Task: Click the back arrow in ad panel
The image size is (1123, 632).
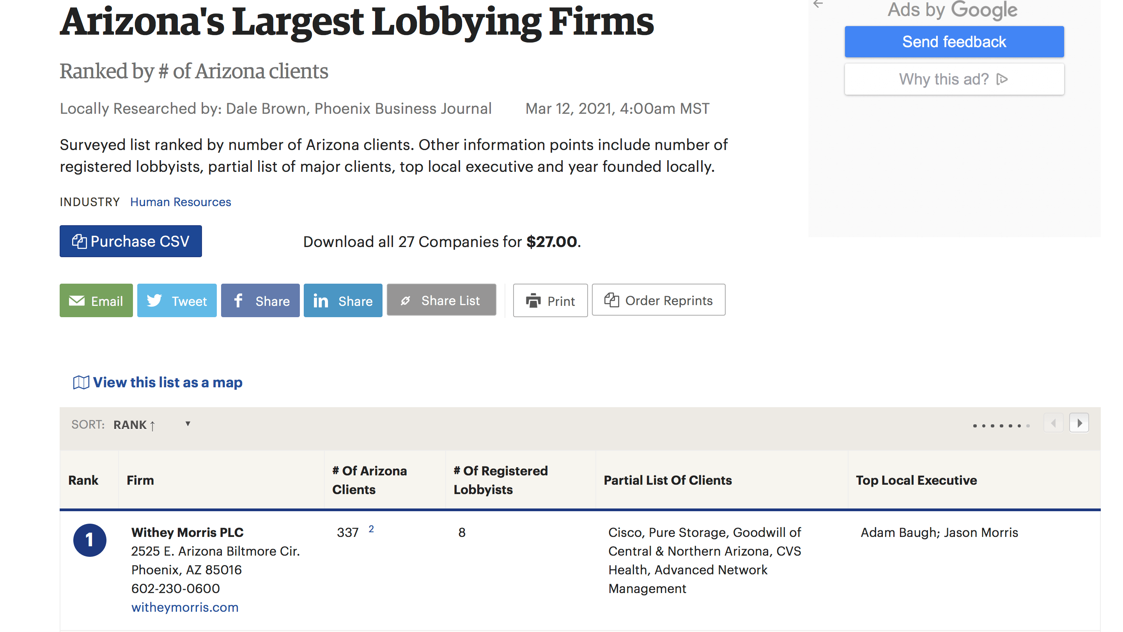Action: coord(818,4)
